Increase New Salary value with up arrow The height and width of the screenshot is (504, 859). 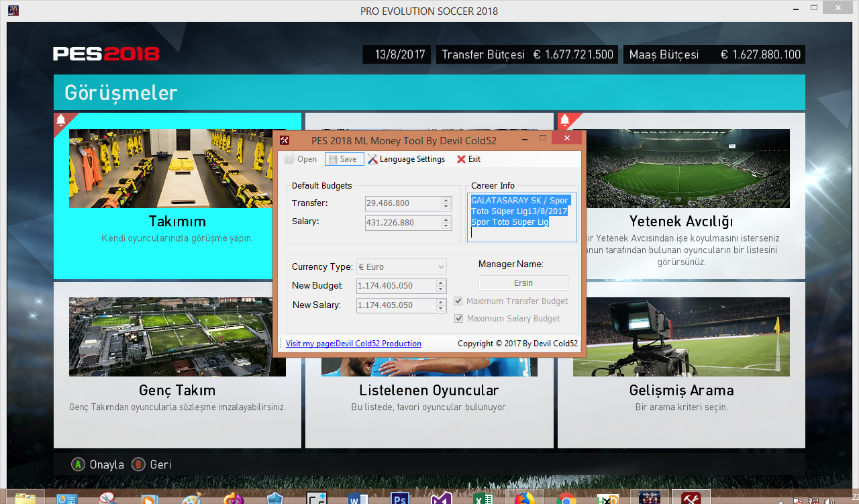coord(441,302)
